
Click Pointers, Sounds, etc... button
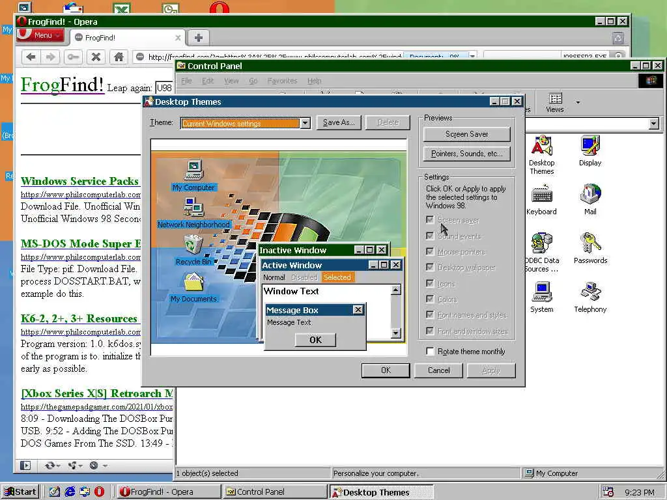[466, 154]
